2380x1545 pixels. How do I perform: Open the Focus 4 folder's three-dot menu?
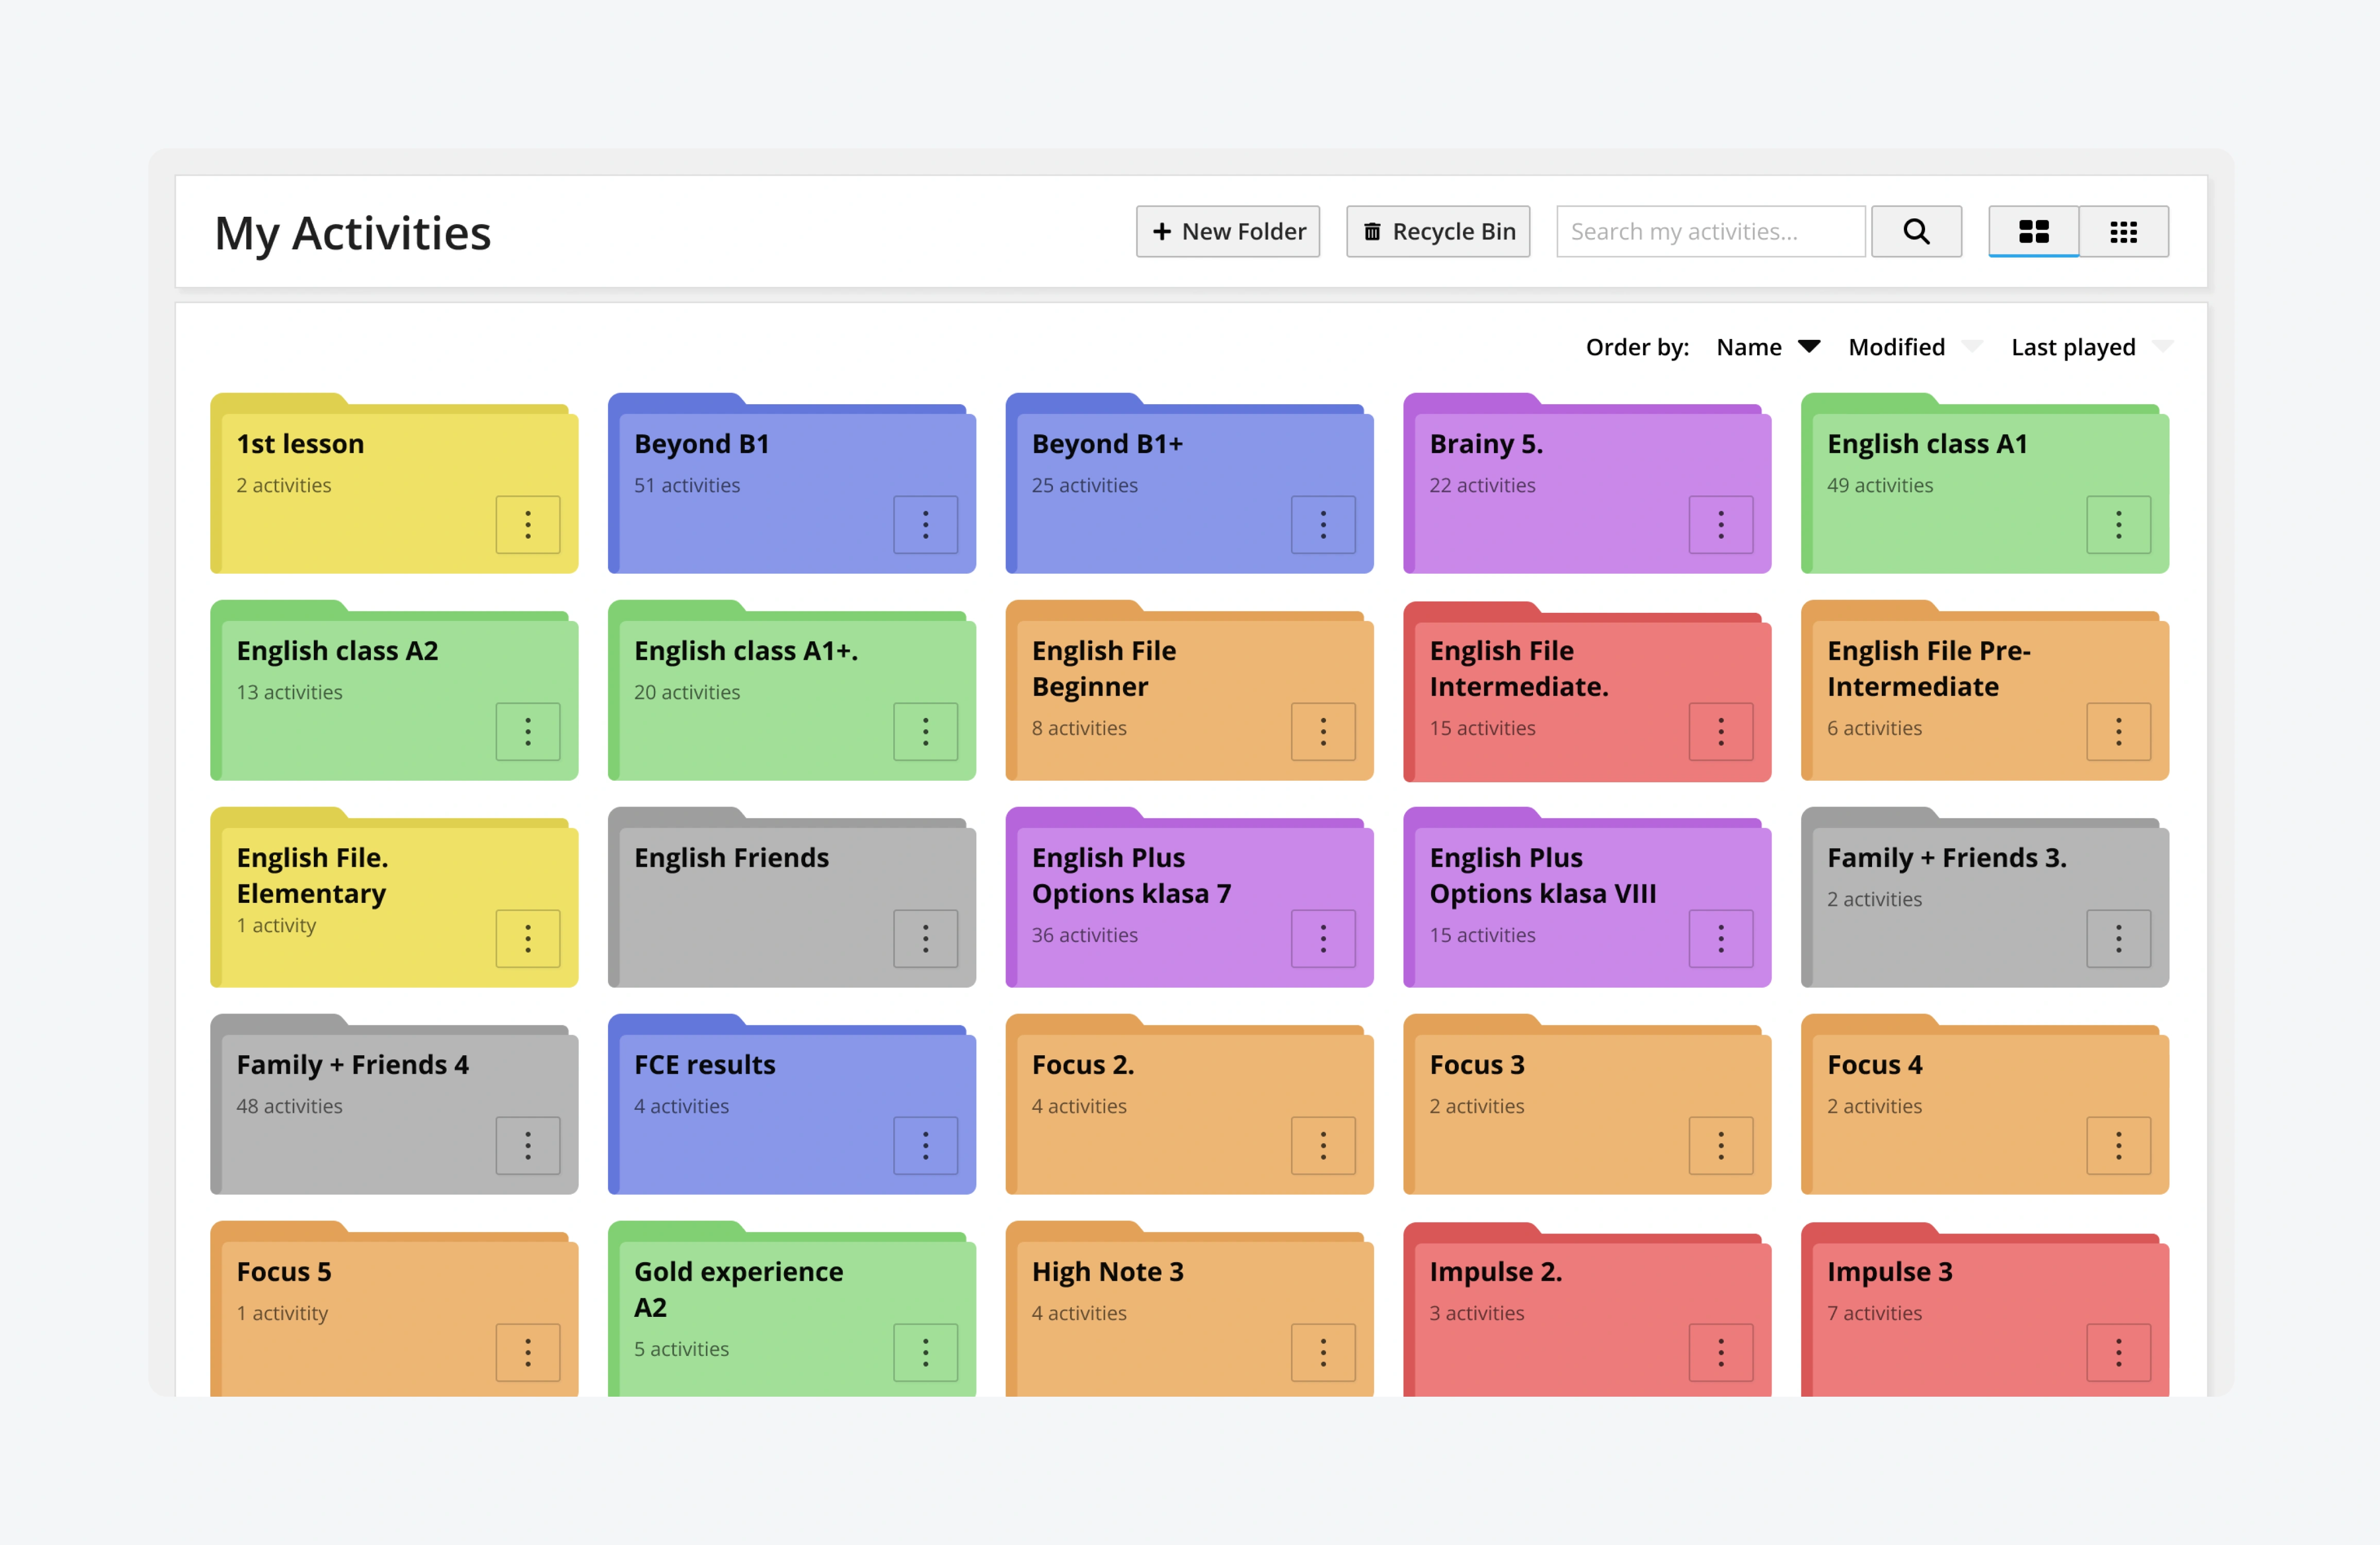[2118, 1145]
